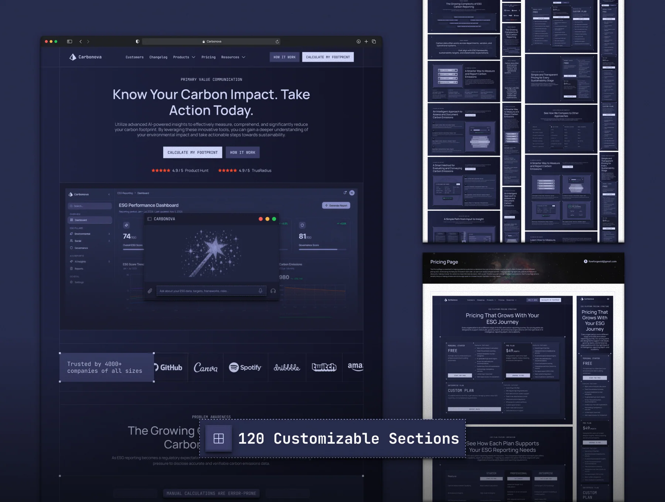Image resolution: width=665 pixels, height=502 pixels.
Task: Click the Overall ESG Score card icon
Action: (126, 225)
